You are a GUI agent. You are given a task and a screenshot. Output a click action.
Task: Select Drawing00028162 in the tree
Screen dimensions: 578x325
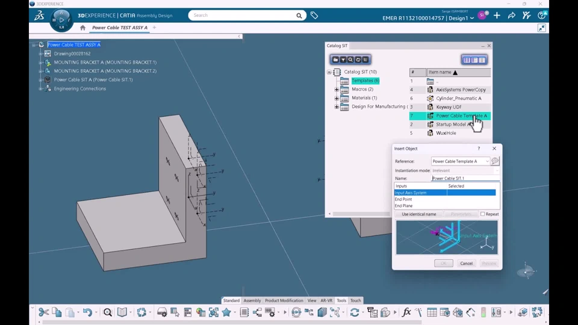(72, 54)
